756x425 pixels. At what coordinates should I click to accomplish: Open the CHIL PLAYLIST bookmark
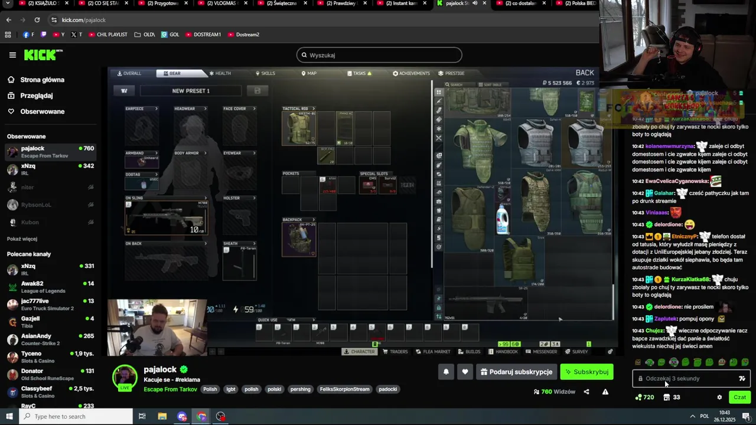pos(107,34)
